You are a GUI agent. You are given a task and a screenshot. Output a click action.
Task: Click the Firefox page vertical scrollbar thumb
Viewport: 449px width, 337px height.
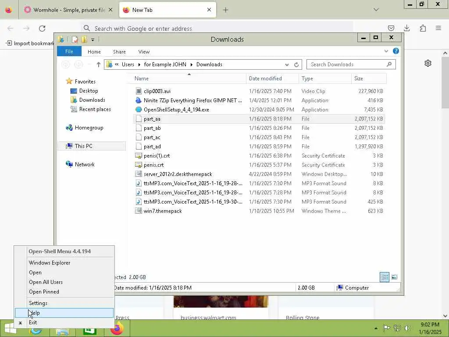445,83
